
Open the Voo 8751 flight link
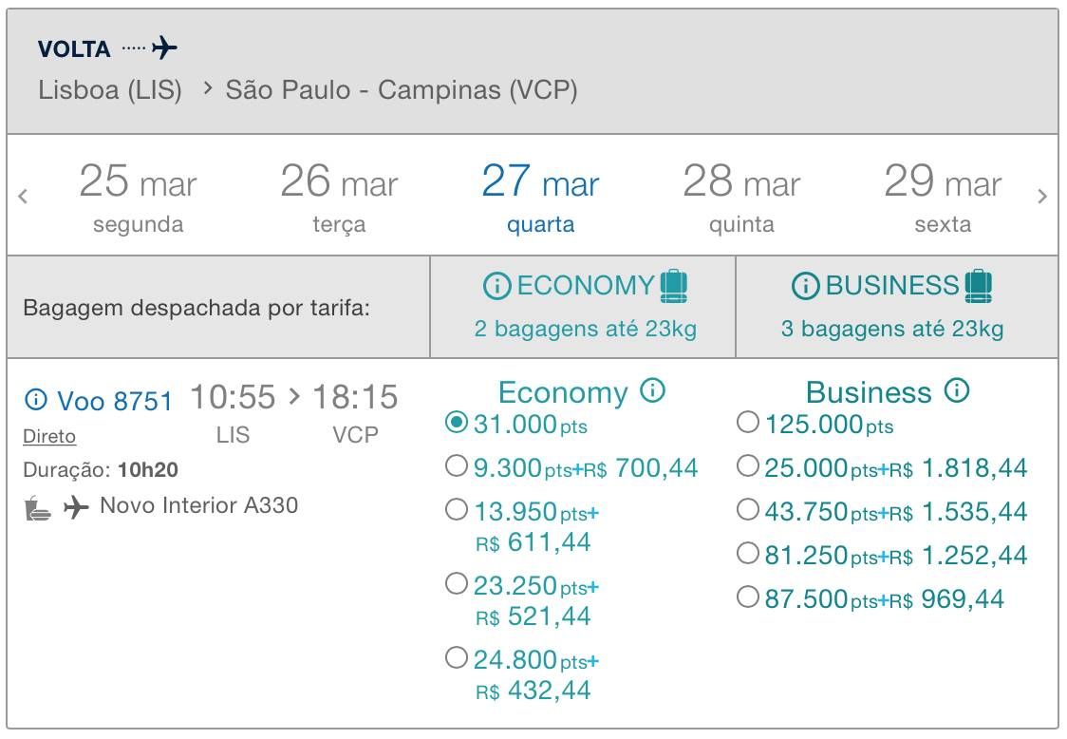pos(114,401)
